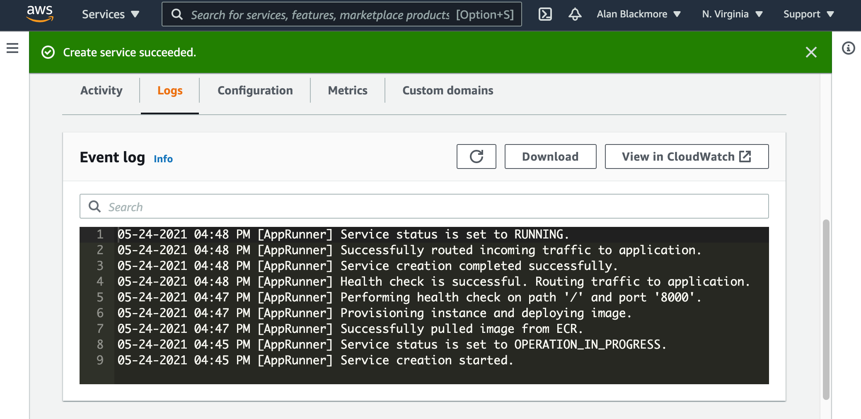Switch to the Activity tab
This screenshot has height=419, width=861.
[x=102, y=90]
